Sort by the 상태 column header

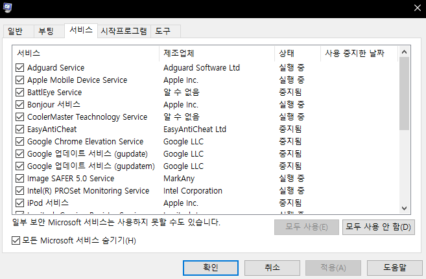[298, 54]
